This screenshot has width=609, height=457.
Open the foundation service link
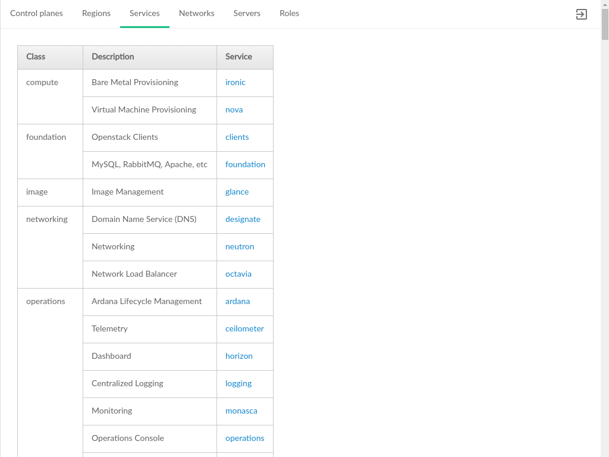[x=245, y=165]
